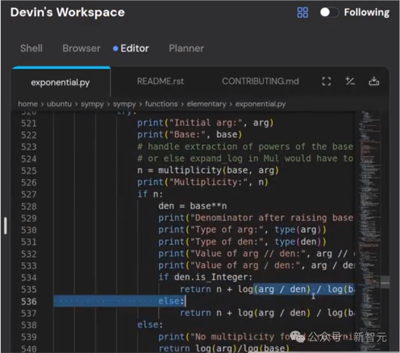
Task: Open the README.rst file tab
Action: coord(160,81)
